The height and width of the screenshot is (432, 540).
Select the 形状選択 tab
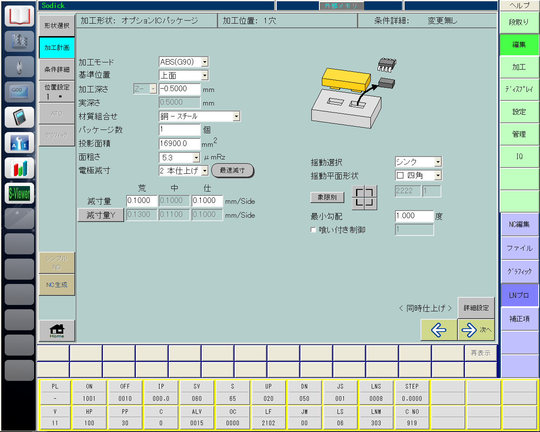[x=57, y=26]
